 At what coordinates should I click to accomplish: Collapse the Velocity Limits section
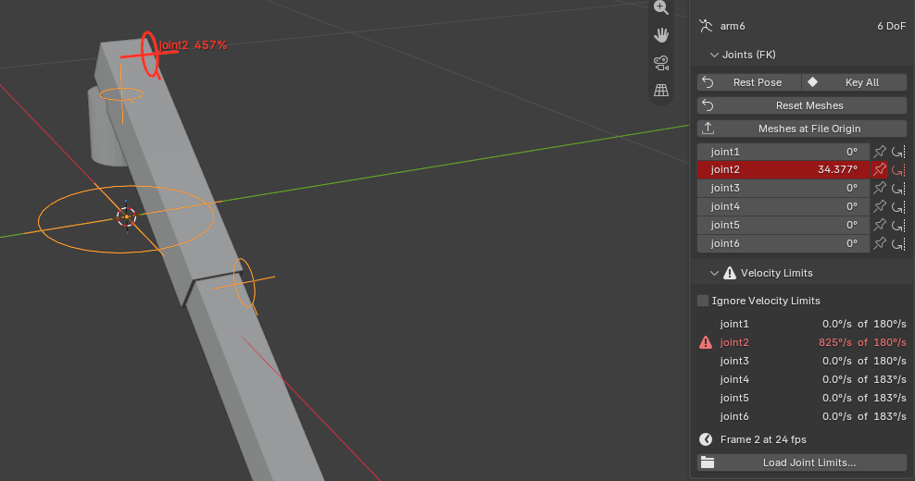pos(714,273)
